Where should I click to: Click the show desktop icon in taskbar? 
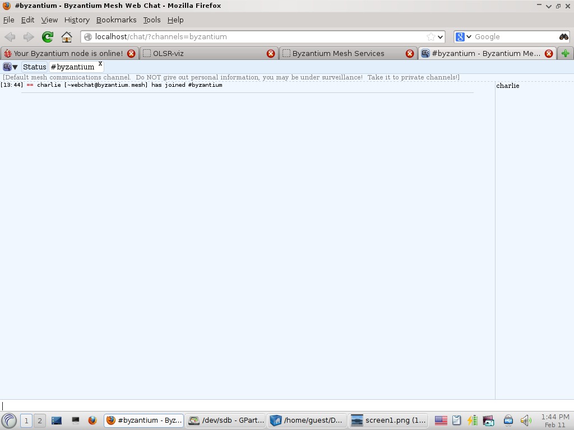57,420
